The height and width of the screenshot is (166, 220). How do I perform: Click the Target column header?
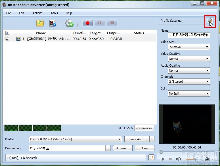pyautogui.click(x=97, y=33)
